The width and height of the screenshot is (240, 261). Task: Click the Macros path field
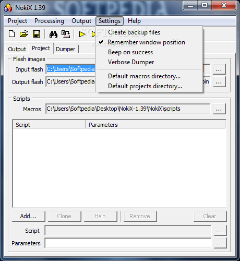pyautogui.click(x=128, y=109)
